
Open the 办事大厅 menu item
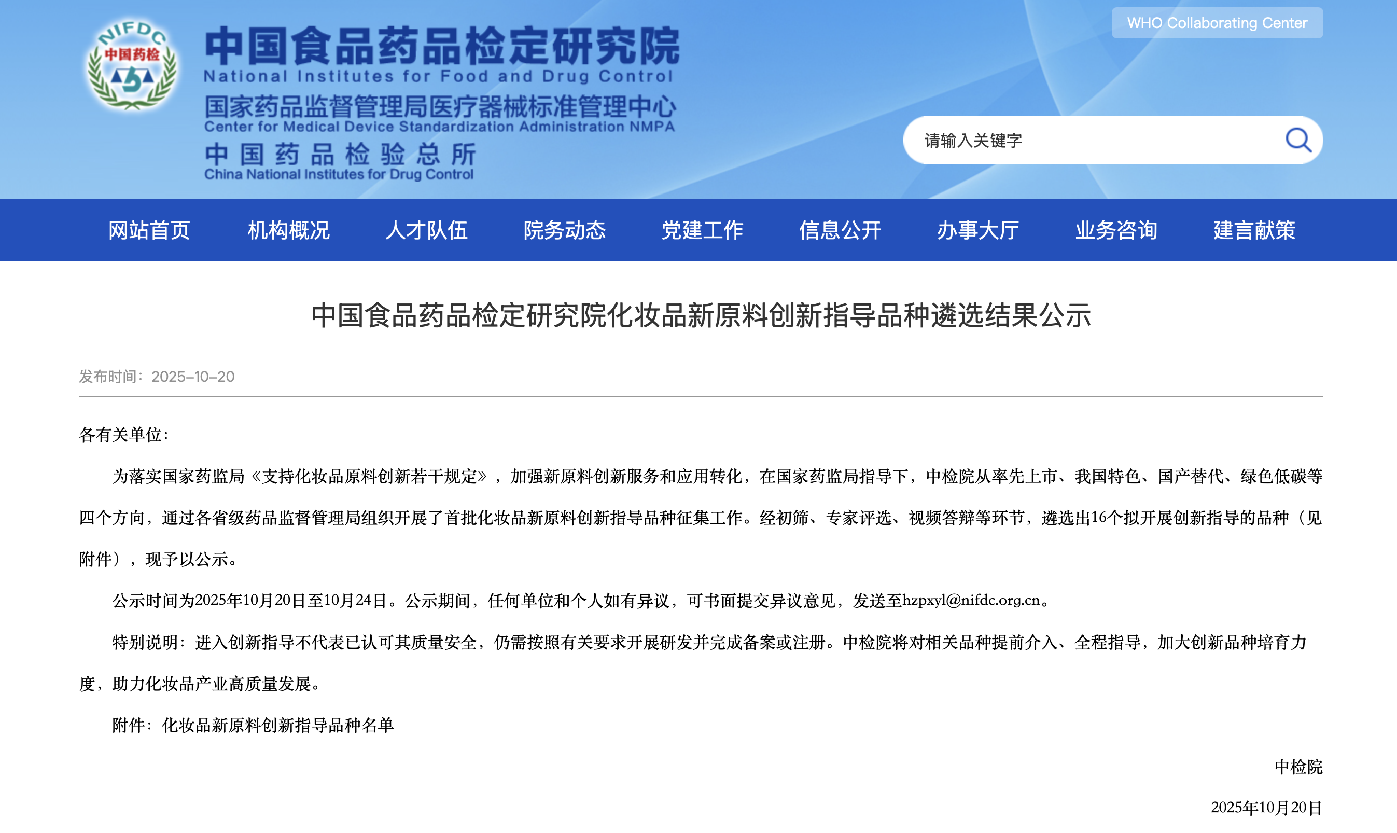[x=978, y=231]
